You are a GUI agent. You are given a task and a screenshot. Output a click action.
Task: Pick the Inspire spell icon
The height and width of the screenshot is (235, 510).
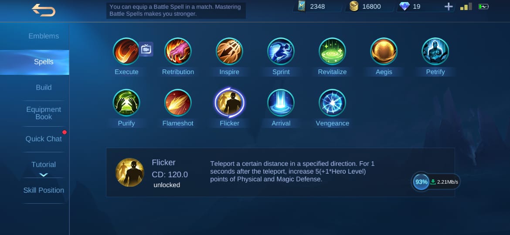229,51
